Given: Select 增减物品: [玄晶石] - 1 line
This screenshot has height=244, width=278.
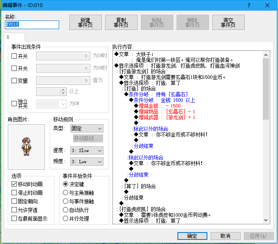Looking at the screenshot, I should click(x=165, y=112).
